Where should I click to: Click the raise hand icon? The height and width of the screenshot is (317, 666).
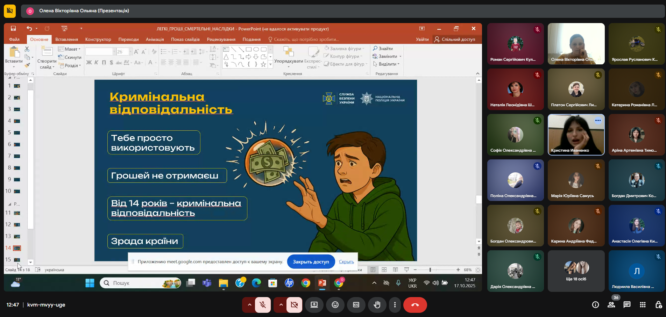tap(377, 305)
